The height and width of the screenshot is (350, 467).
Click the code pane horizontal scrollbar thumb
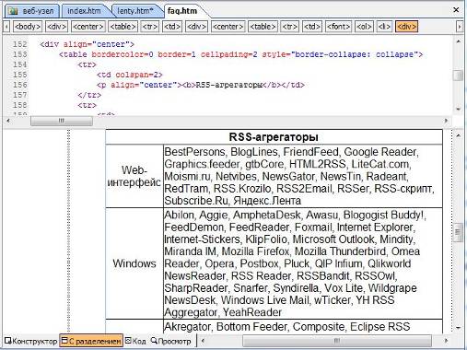coord(62,121)
